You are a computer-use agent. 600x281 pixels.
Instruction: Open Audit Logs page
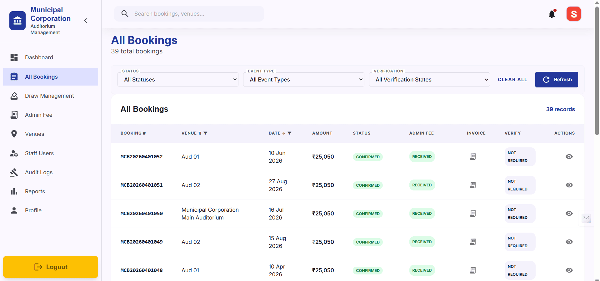click(x=51, y=172)
